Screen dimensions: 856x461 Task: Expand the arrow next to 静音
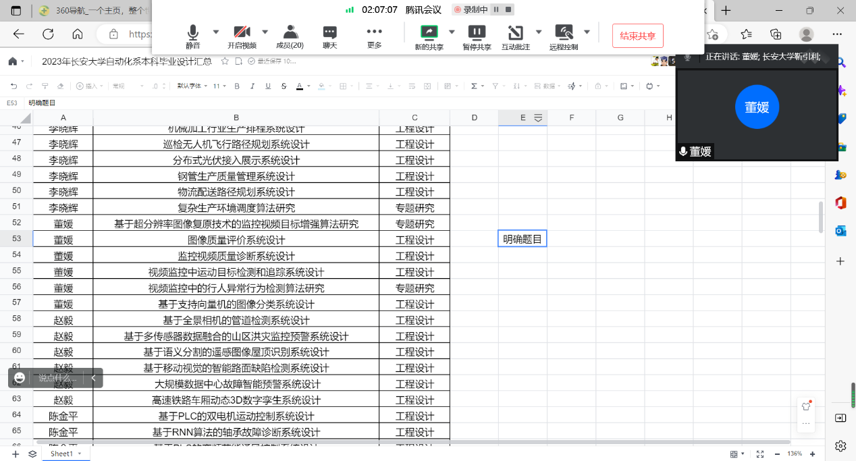[216, 32]
